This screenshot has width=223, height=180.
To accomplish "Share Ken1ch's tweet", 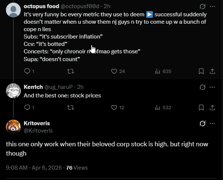I will 212,108.
